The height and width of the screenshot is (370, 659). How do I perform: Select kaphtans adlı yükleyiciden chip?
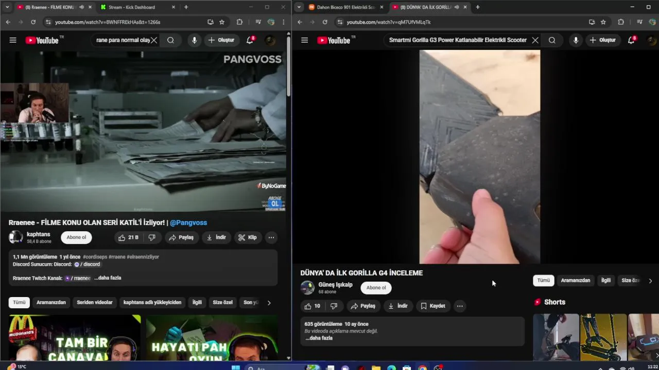pos(152,303)
